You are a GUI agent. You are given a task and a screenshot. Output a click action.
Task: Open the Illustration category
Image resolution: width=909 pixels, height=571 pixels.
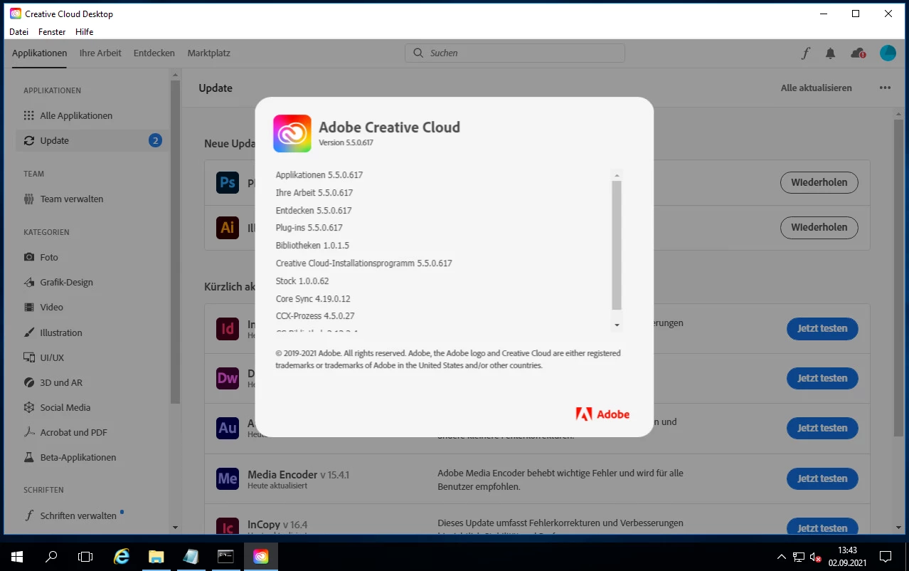(91, 332)
